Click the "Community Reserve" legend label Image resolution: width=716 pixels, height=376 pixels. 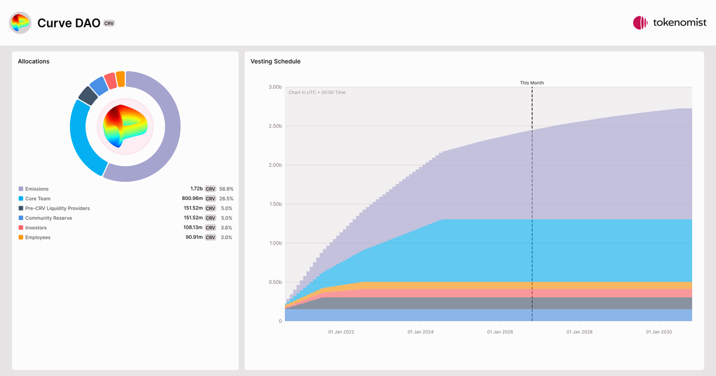49,218
